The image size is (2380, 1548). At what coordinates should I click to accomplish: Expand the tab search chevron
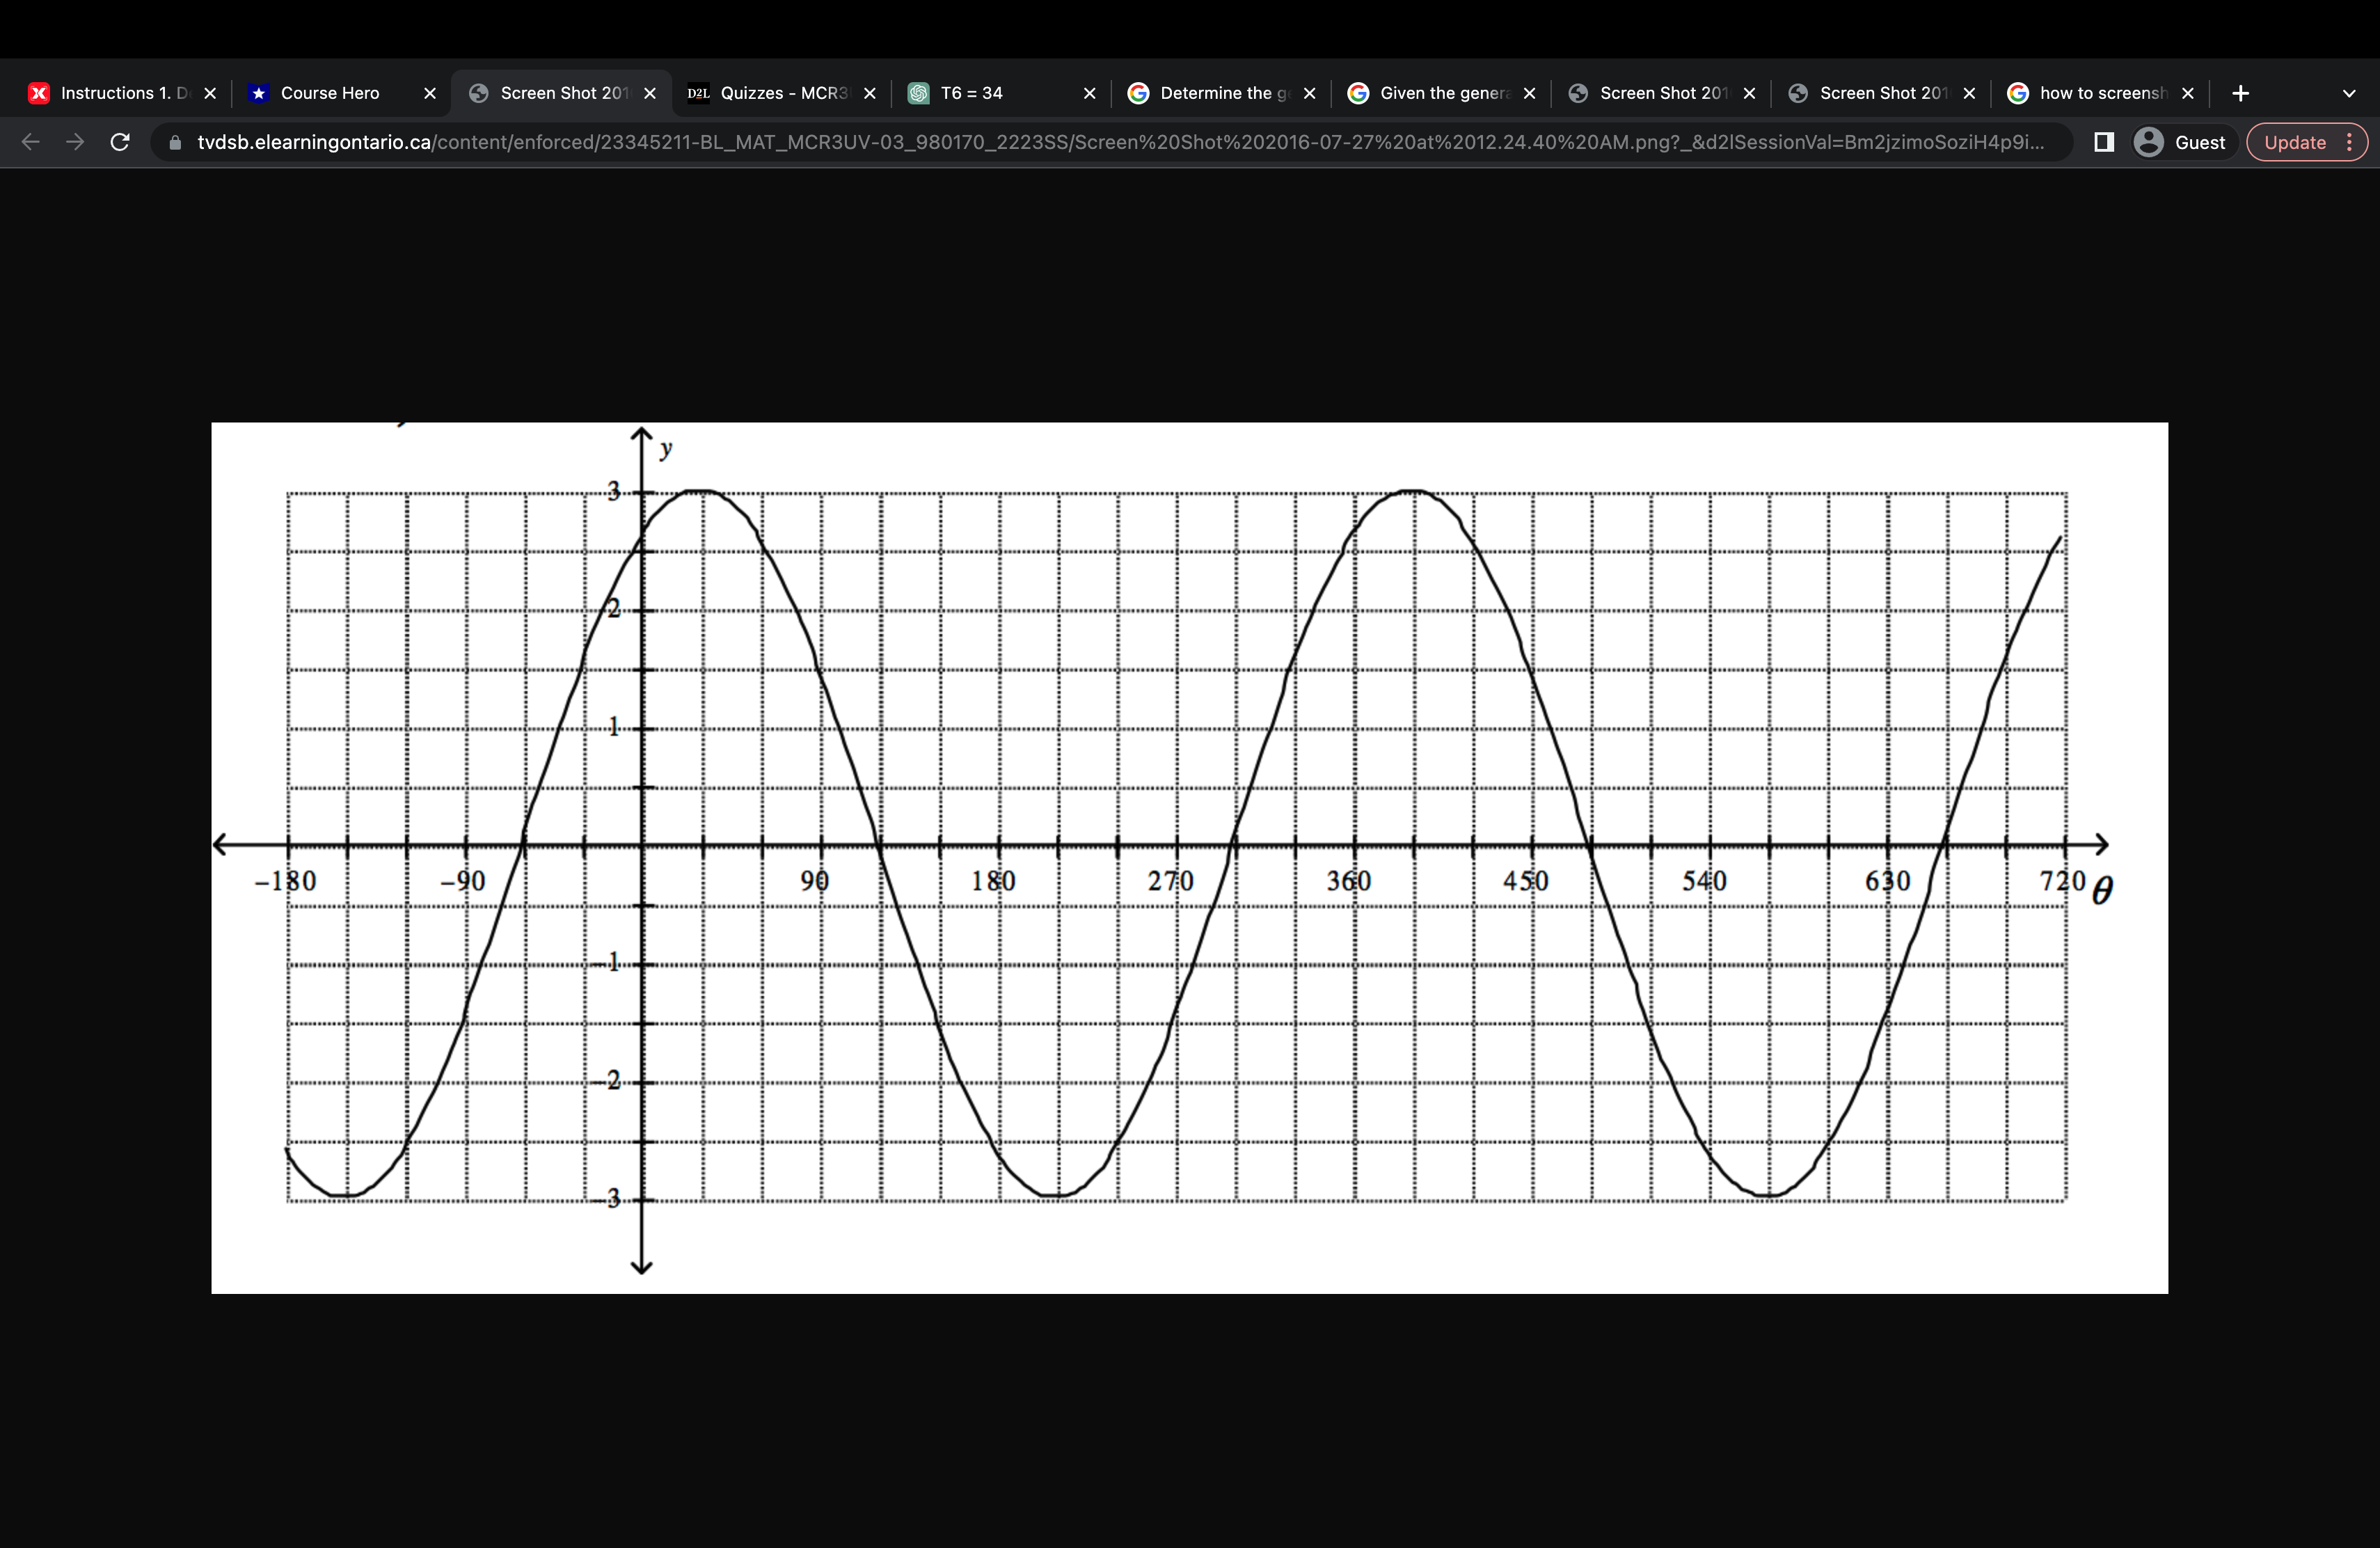pos(2349,93)
